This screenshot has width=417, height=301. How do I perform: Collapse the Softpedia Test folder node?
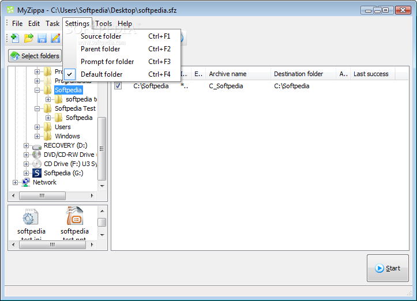[x=37, y=108]
